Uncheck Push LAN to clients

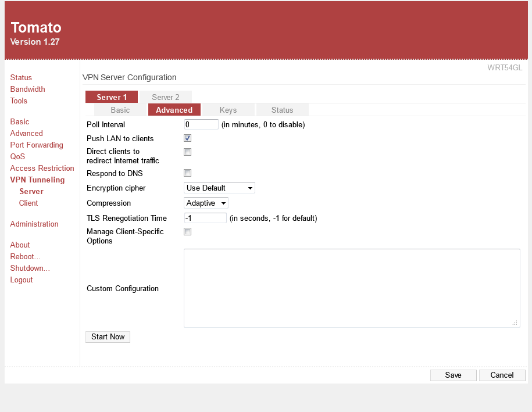click(187, 138)
